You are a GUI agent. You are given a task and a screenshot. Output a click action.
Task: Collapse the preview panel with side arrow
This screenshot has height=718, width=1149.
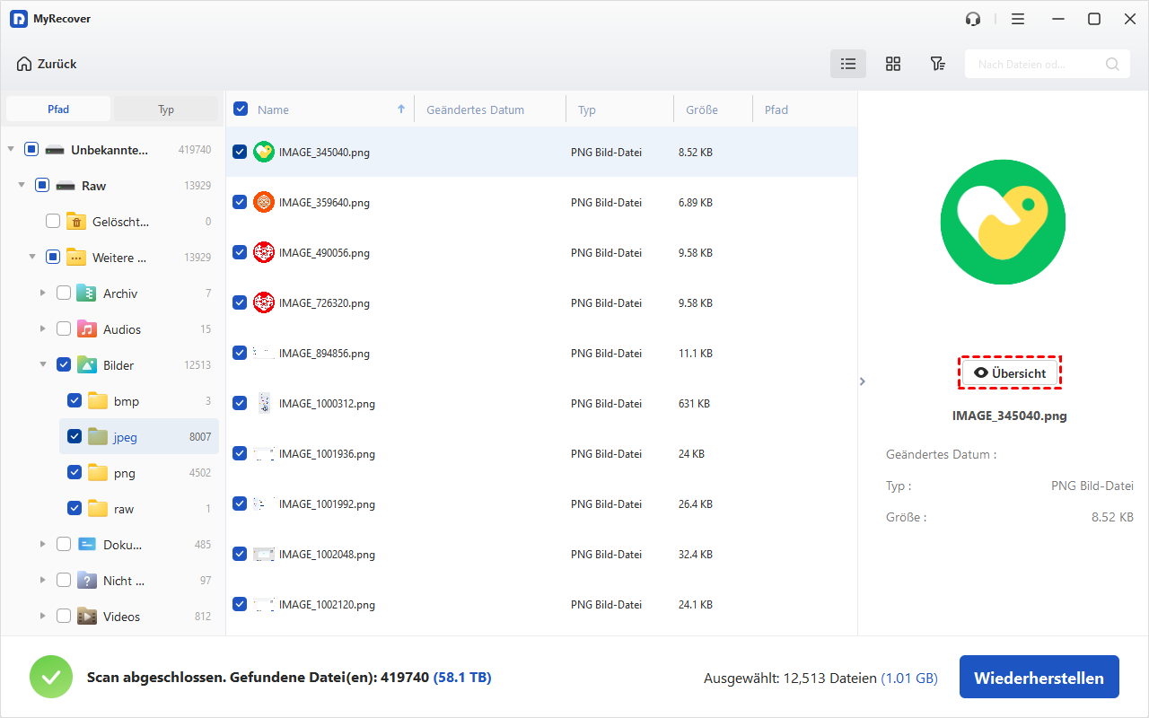point(863,381)
